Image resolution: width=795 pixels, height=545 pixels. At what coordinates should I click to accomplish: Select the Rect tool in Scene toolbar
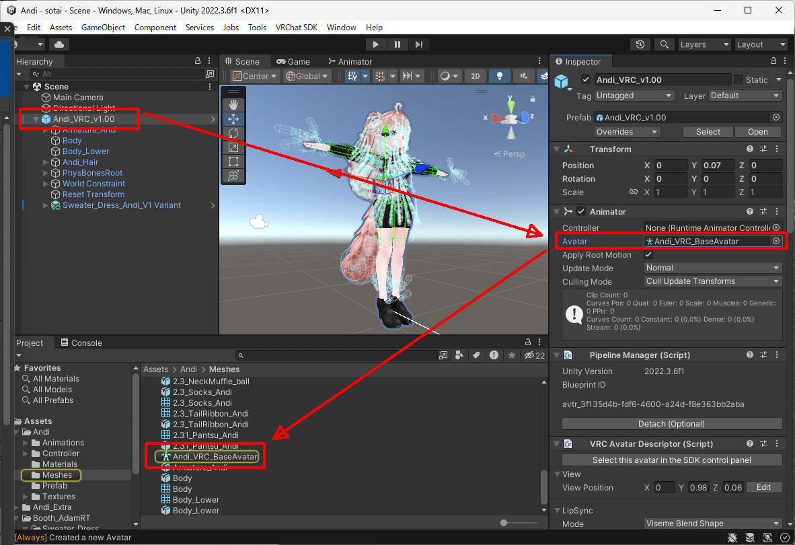pyautogui.click(x=233, y=161)
